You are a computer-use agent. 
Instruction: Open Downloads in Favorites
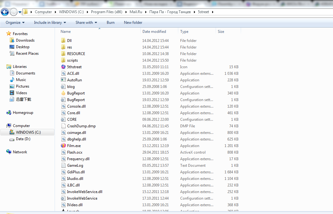(25, 40)
